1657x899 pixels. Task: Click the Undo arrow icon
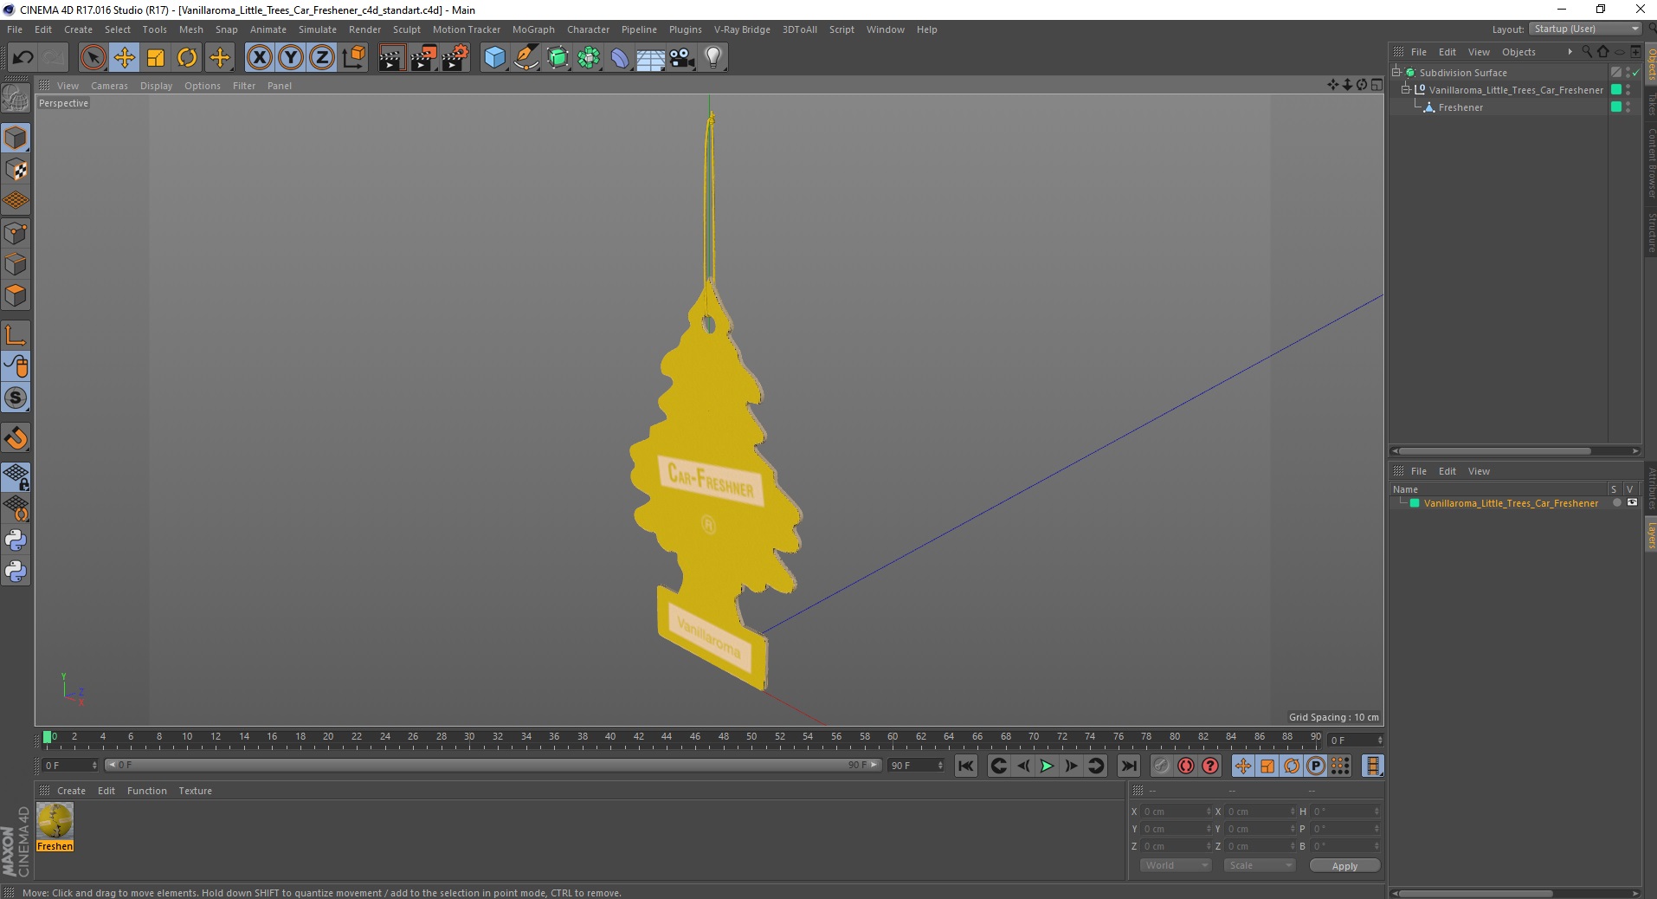(x=23, y=58)
